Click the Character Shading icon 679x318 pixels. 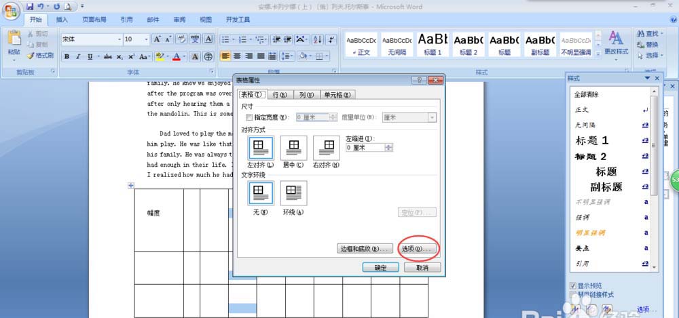[x=195, y=57]
